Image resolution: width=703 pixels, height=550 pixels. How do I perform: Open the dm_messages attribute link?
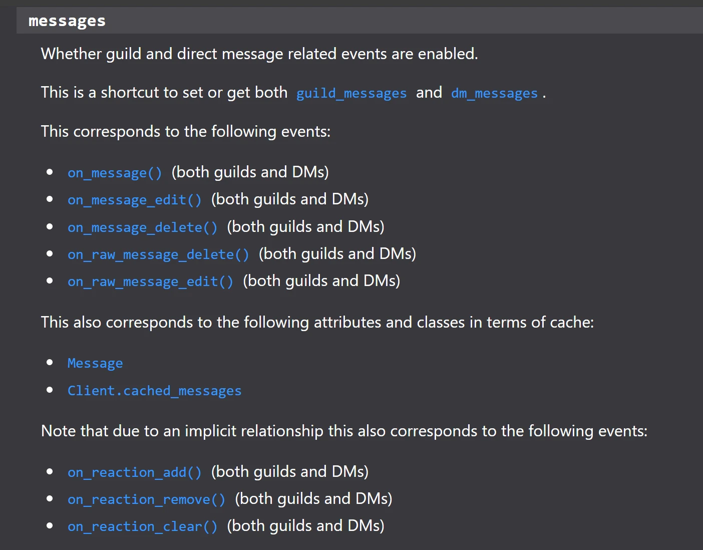494,93
